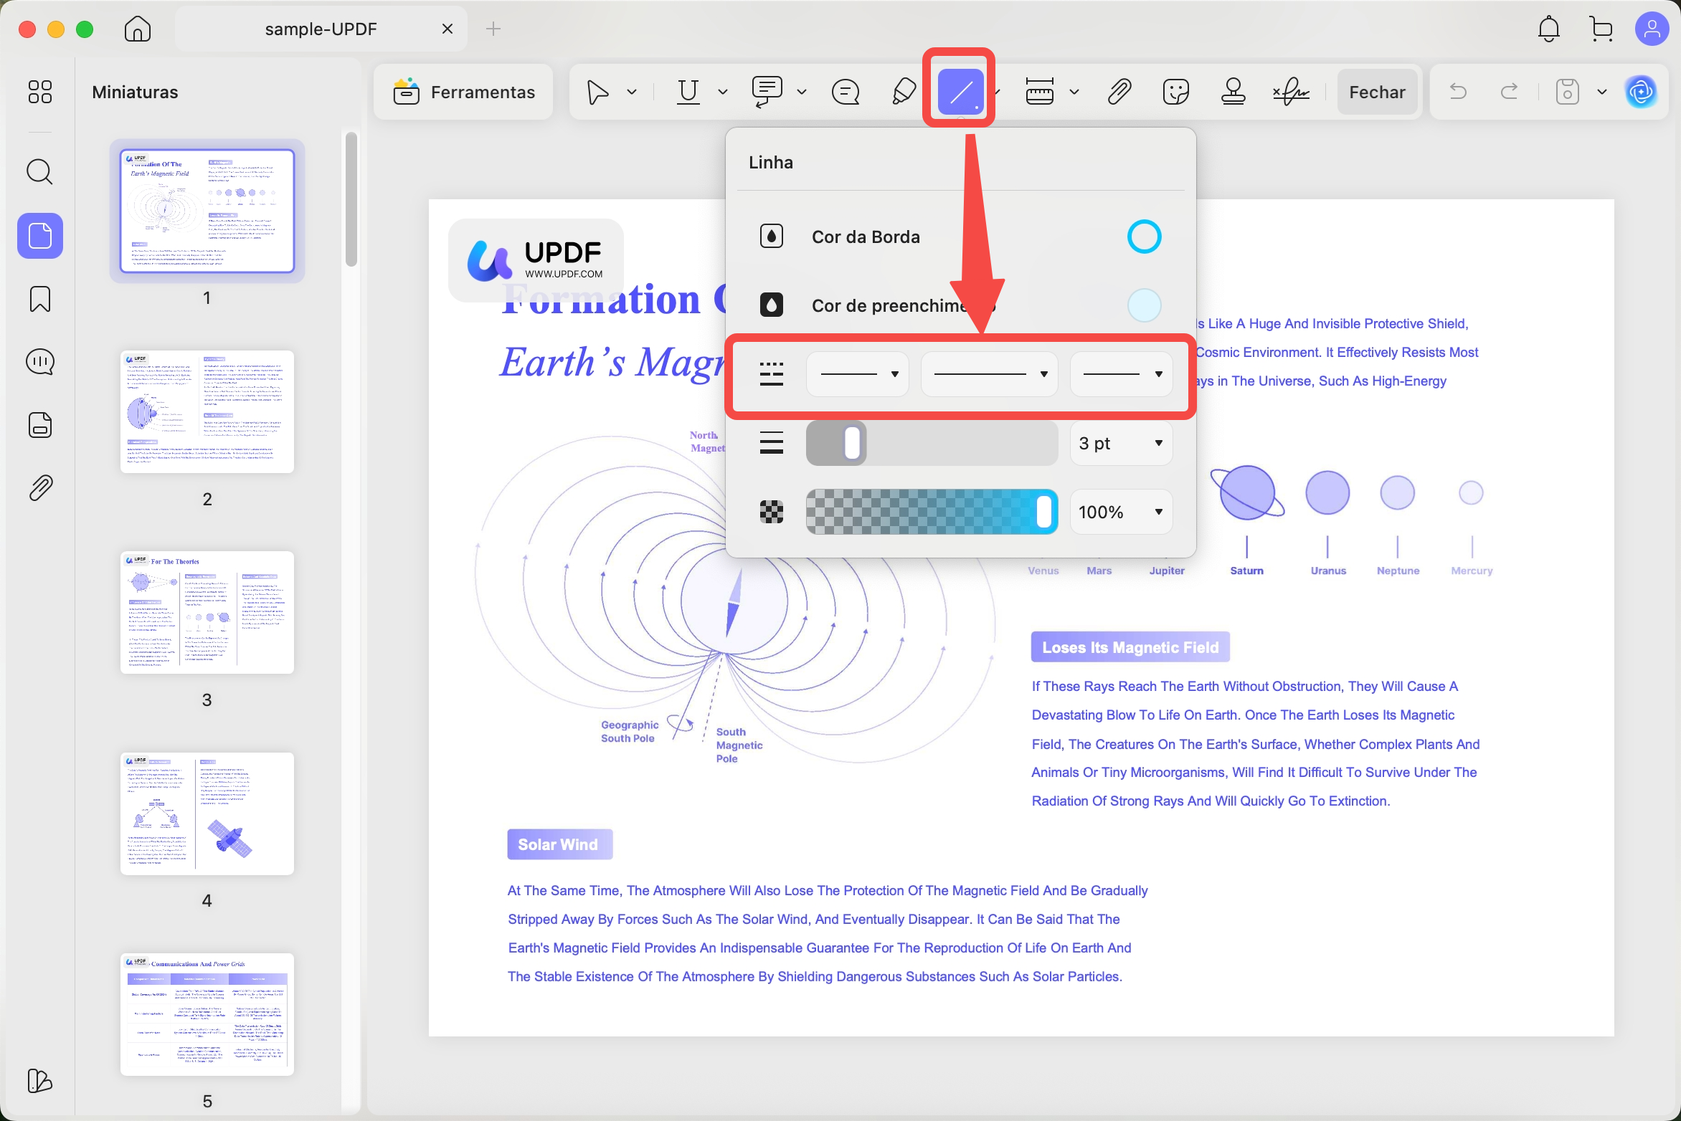This screenshot has width=1681, height=1121.
Task: Open the Comments panel in sidebar
Action: (x=39, y=362)
